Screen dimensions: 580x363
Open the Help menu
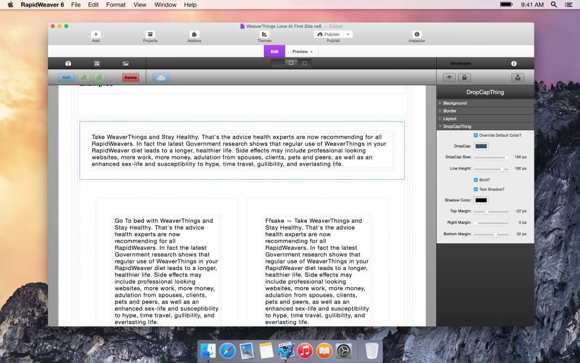[190, 5]
